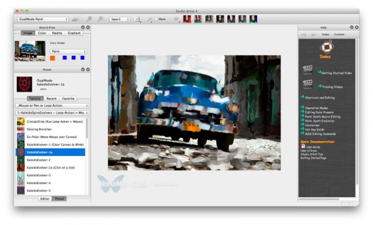Open the Hot Key Guide link
373x225 pixels.
pyautogui.click(x=315, y=130)
